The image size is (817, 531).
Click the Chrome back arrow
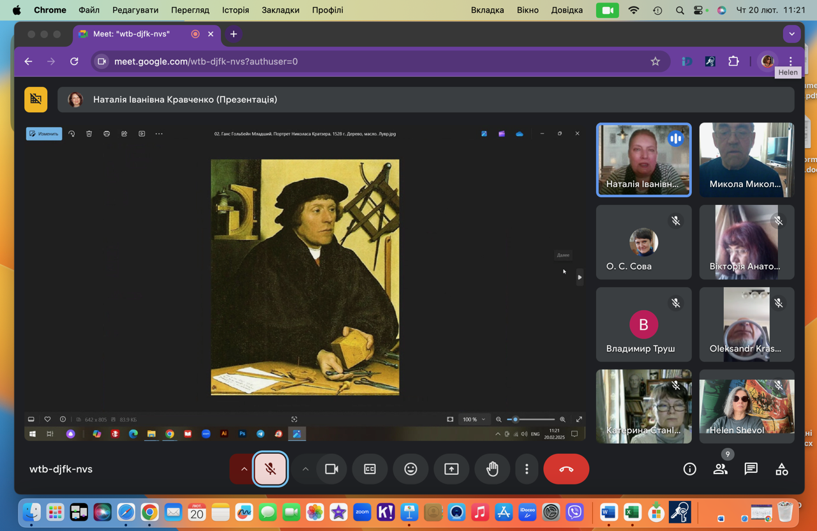[x=28, y=61]
